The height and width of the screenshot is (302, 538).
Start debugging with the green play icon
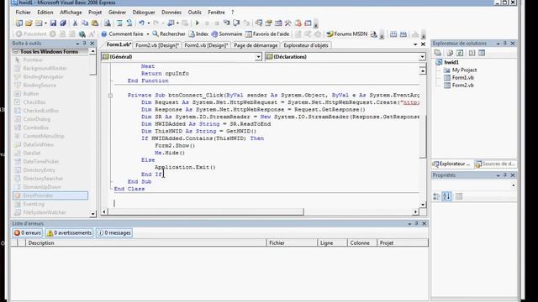[x=197, y=23]
